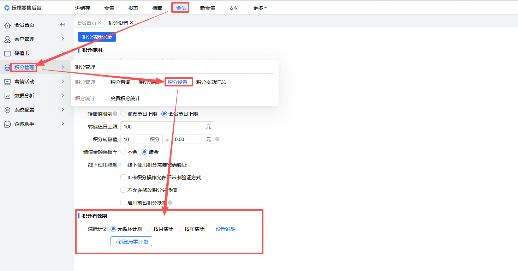Image resolution: width=518 pixels, height=271 pixels.
Task: Click help icon after 积分转储值 field
Action: pyautogui.click(x=217, y=139)
